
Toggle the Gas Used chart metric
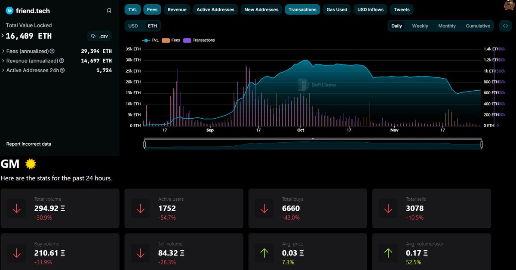point(337,9)
